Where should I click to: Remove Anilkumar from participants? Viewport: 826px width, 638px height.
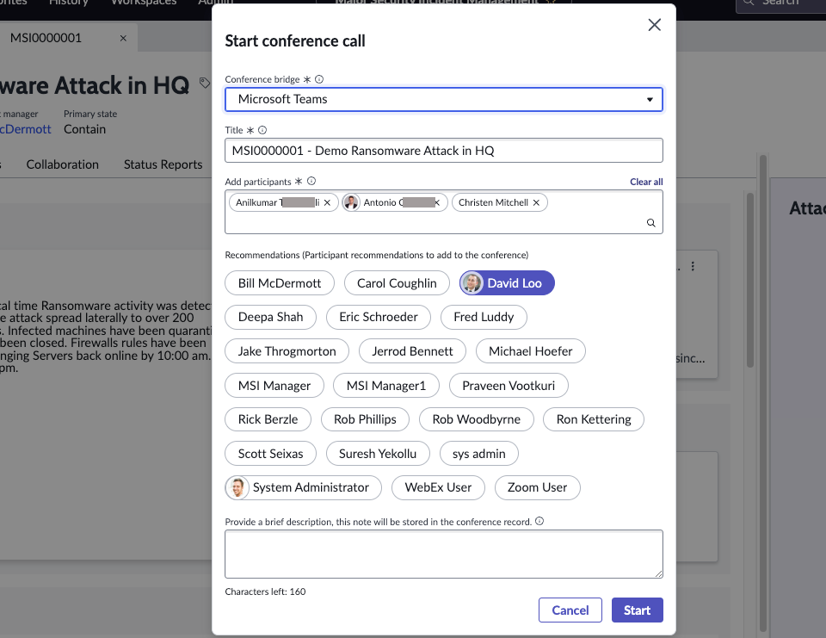(x=327, y=202)
